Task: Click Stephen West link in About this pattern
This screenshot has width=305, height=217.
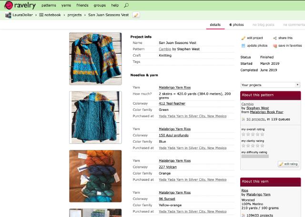Action: pyautogui.click(x=257, y=108)
